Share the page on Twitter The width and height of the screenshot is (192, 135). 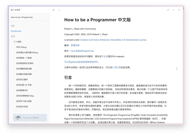point(168,10)
